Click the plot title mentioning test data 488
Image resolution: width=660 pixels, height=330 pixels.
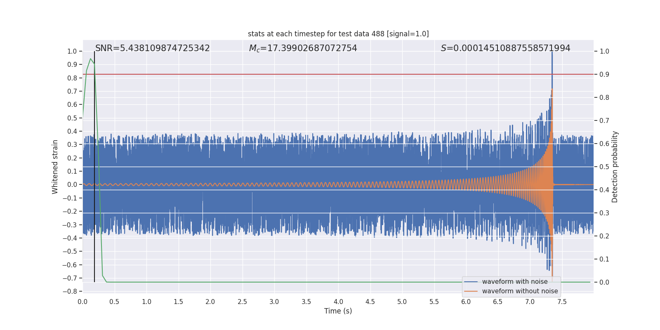tap(338, 34)
